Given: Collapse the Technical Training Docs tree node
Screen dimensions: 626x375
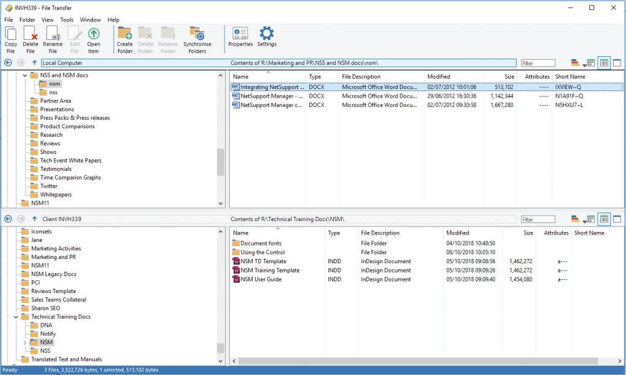Looking at the screenshot, I should 16,317.
